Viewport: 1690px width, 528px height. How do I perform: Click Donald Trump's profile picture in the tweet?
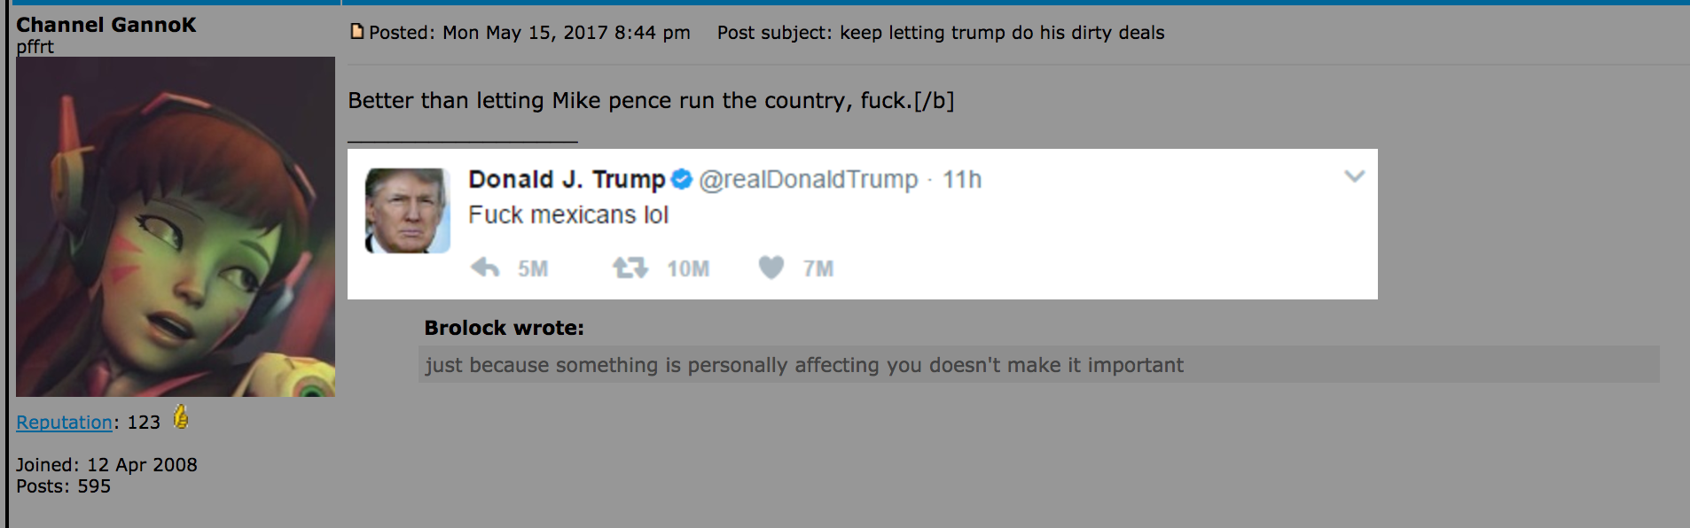pos(407,211)
